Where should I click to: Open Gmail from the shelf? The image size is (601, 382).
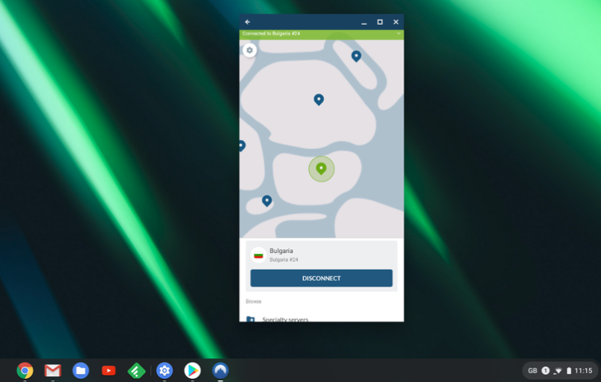tap(53, 371)
